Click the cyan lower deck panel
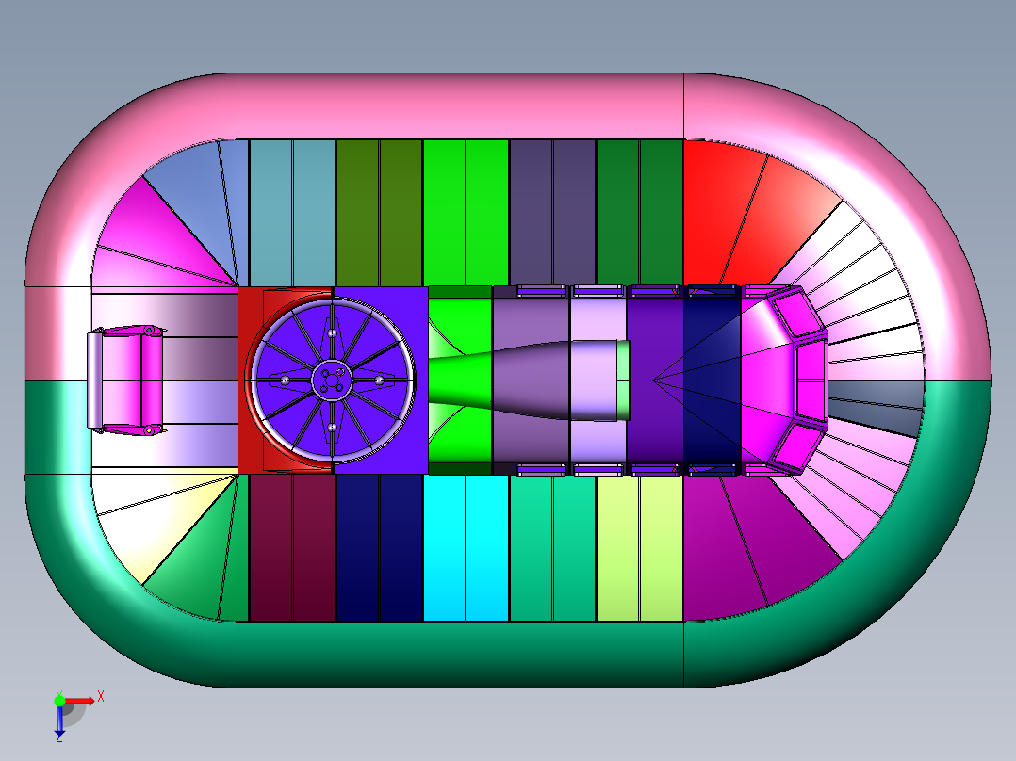Viewport: 1016px width, 761px height. (466, 548)
